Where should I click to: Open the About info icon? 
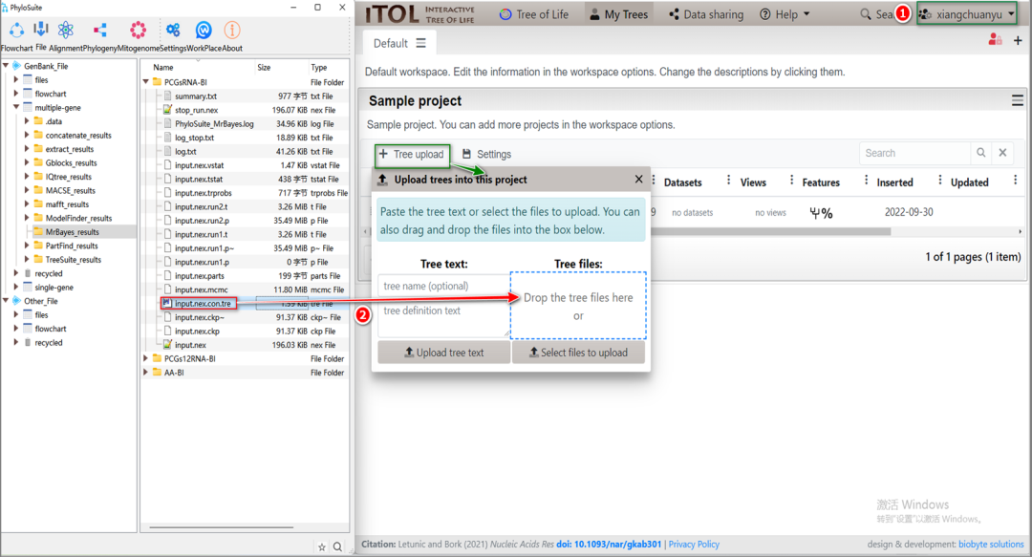pos(231,30)
